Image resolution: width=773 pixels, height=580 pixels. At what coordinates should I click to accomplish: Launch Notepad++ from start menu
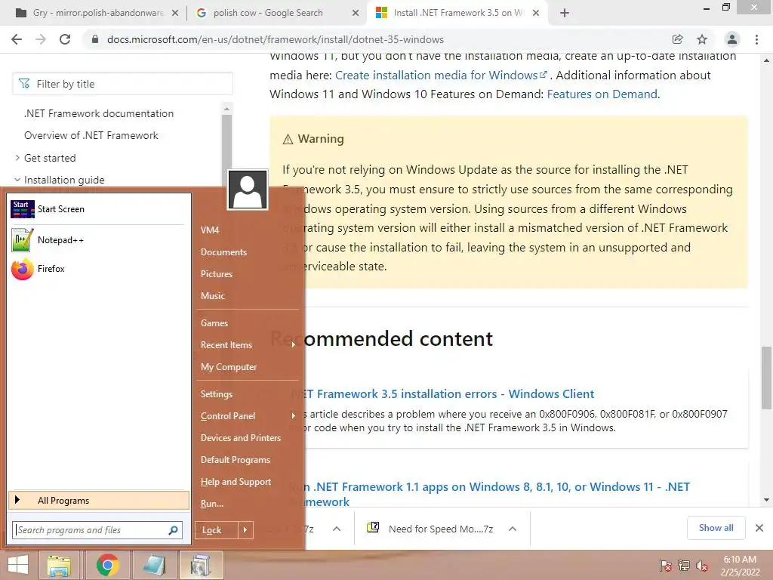97,240
